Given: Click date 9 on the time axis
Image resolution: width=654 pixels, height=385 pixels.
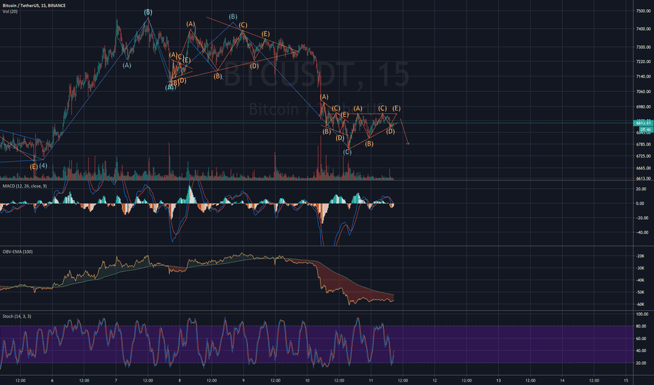Looking at the screenshot, I should click(243, 380).
